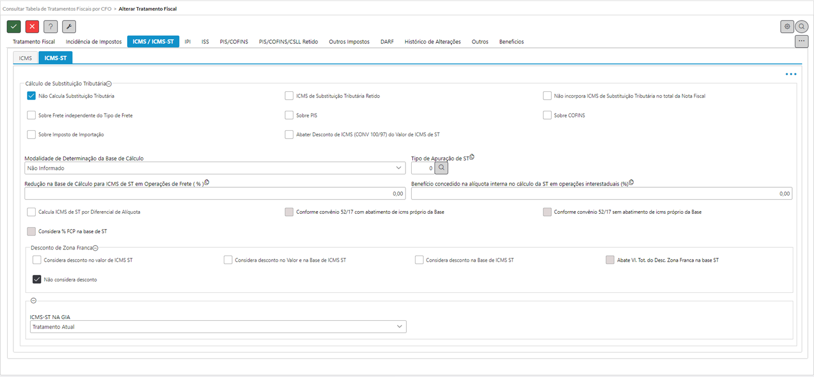814x377 pixels.
Task: Collapse the Desconto de Zona Franca section
Action: (95, 248)
